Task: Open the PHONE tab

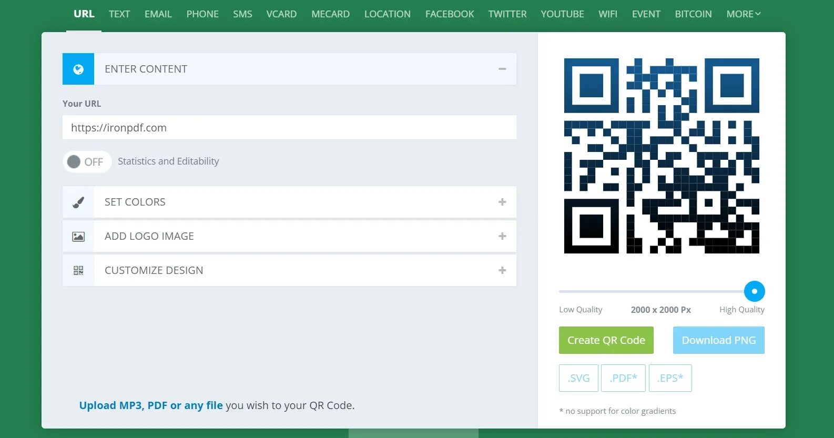Action: [x=202, y=14]
